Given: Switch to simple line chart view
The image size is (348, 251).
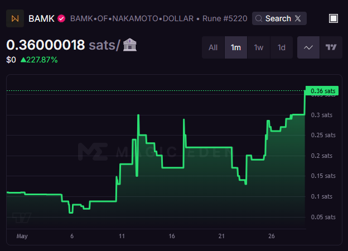Looking at the screenshot, I should [308, 47].
